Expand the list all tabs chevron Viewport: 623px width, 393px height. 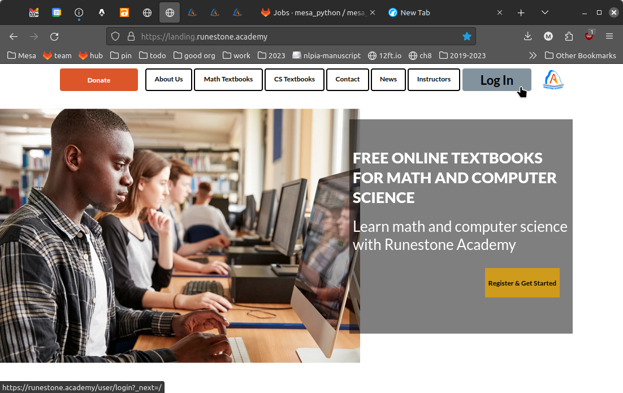545,12
